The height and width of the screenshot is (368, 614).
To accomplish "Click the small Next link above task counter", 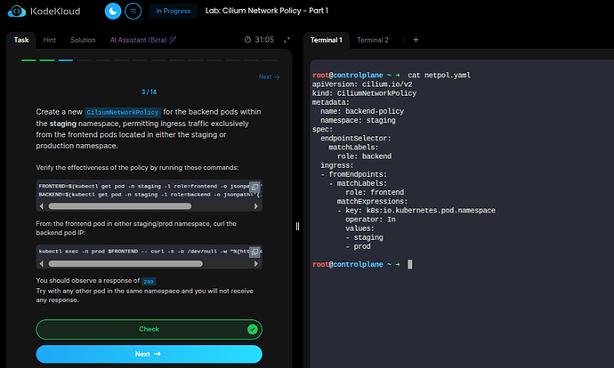I will pyautogui.click(x=269, y=77).
